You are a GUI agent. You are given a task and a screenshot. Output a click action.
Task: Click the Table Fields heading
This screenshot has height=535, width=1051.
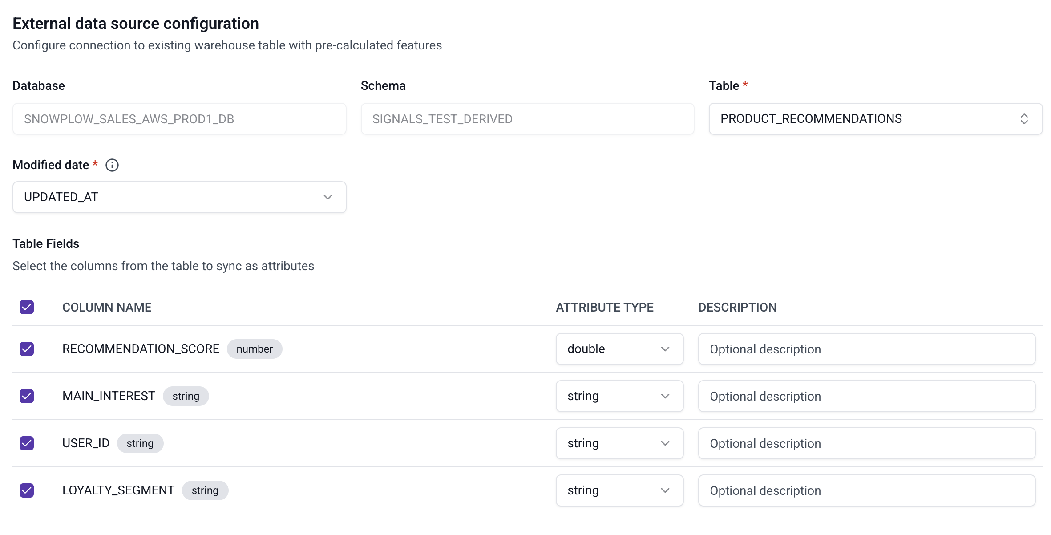(46, 243)
